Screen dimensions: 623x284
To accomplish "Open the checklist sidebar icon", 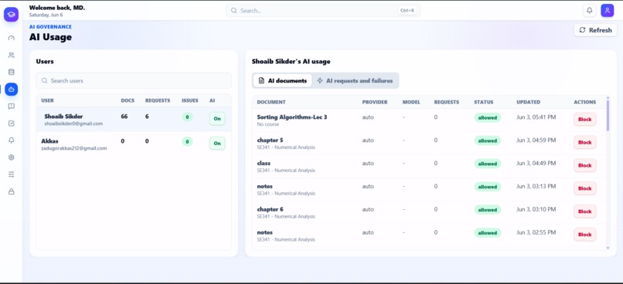I will 11,123.
